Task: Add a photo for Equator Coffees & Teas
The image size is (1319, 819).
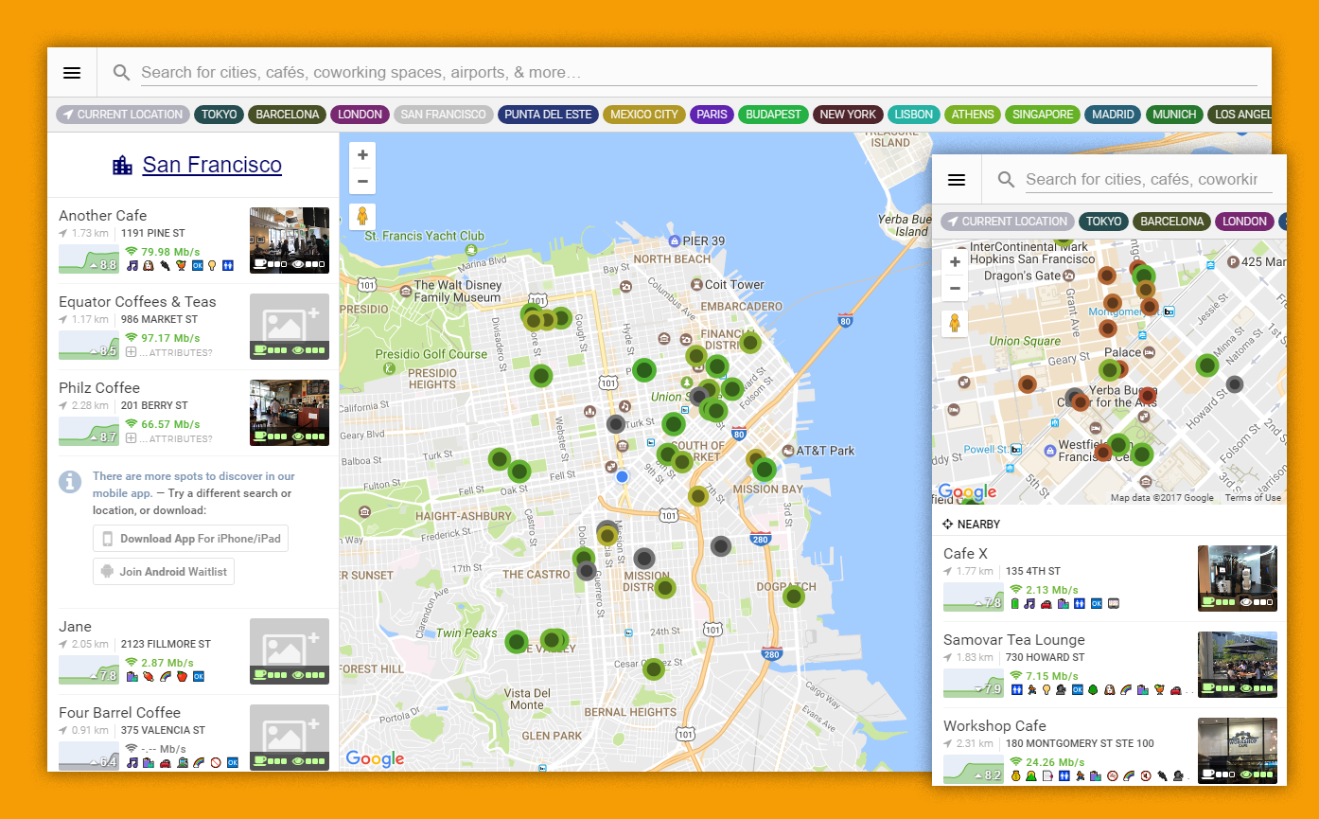Action: [290, 327]
